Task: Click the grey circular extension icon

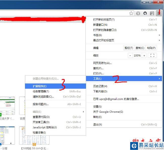Action: tap(138, 13)
